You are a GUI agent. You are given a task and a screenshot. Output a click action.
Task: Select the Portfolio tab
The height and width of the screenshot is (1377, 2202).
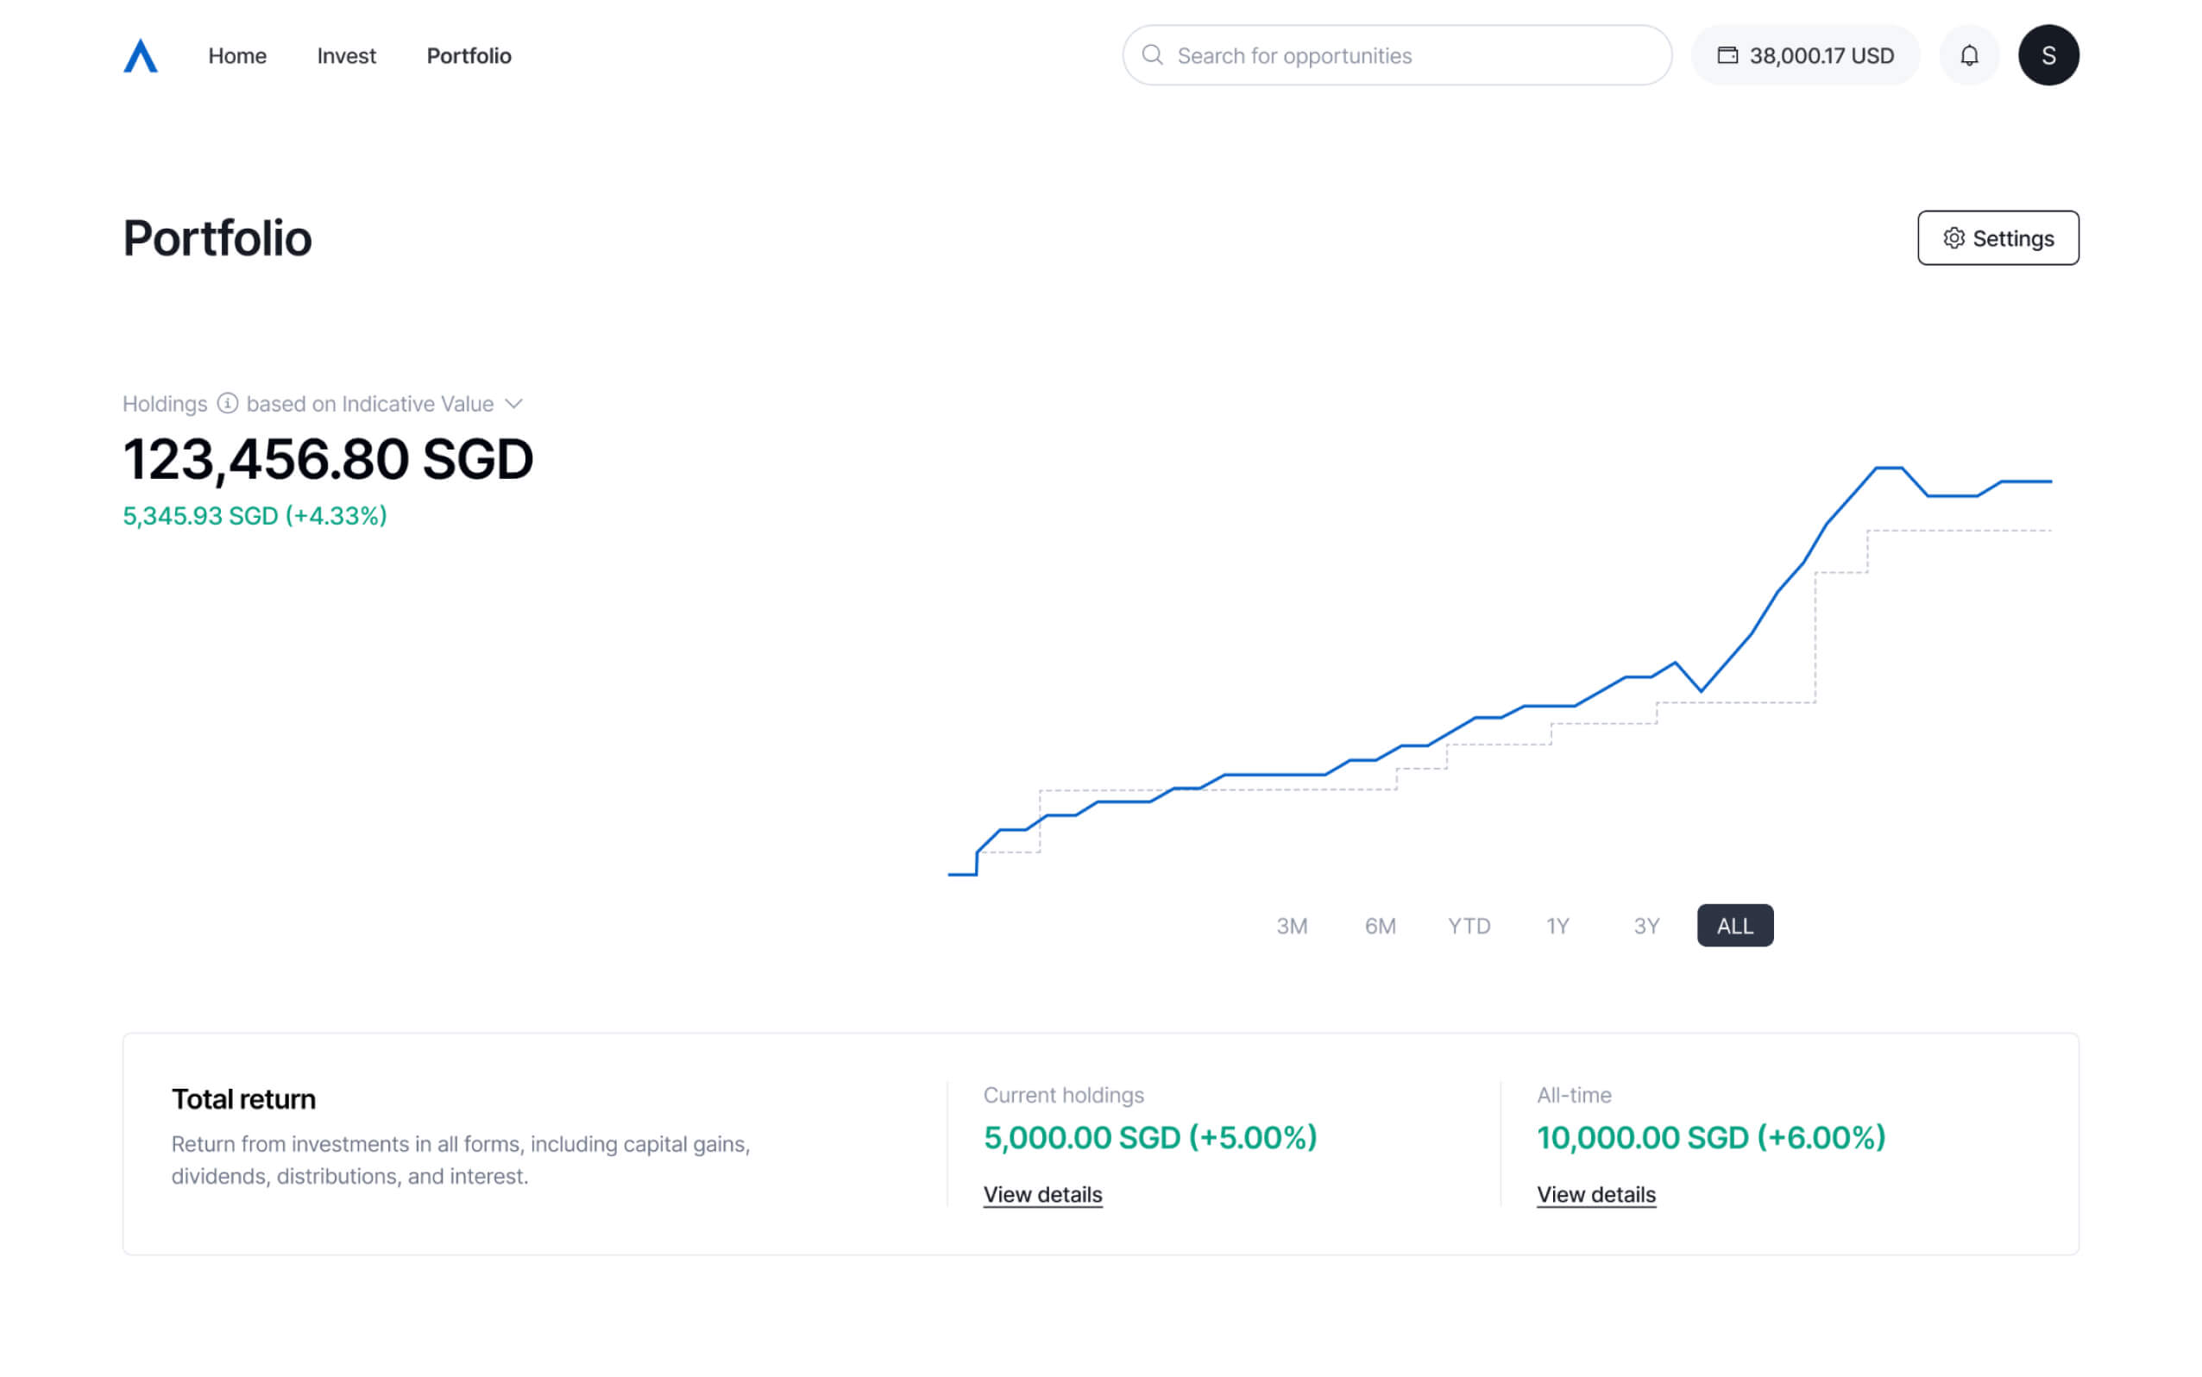(468, 55)
